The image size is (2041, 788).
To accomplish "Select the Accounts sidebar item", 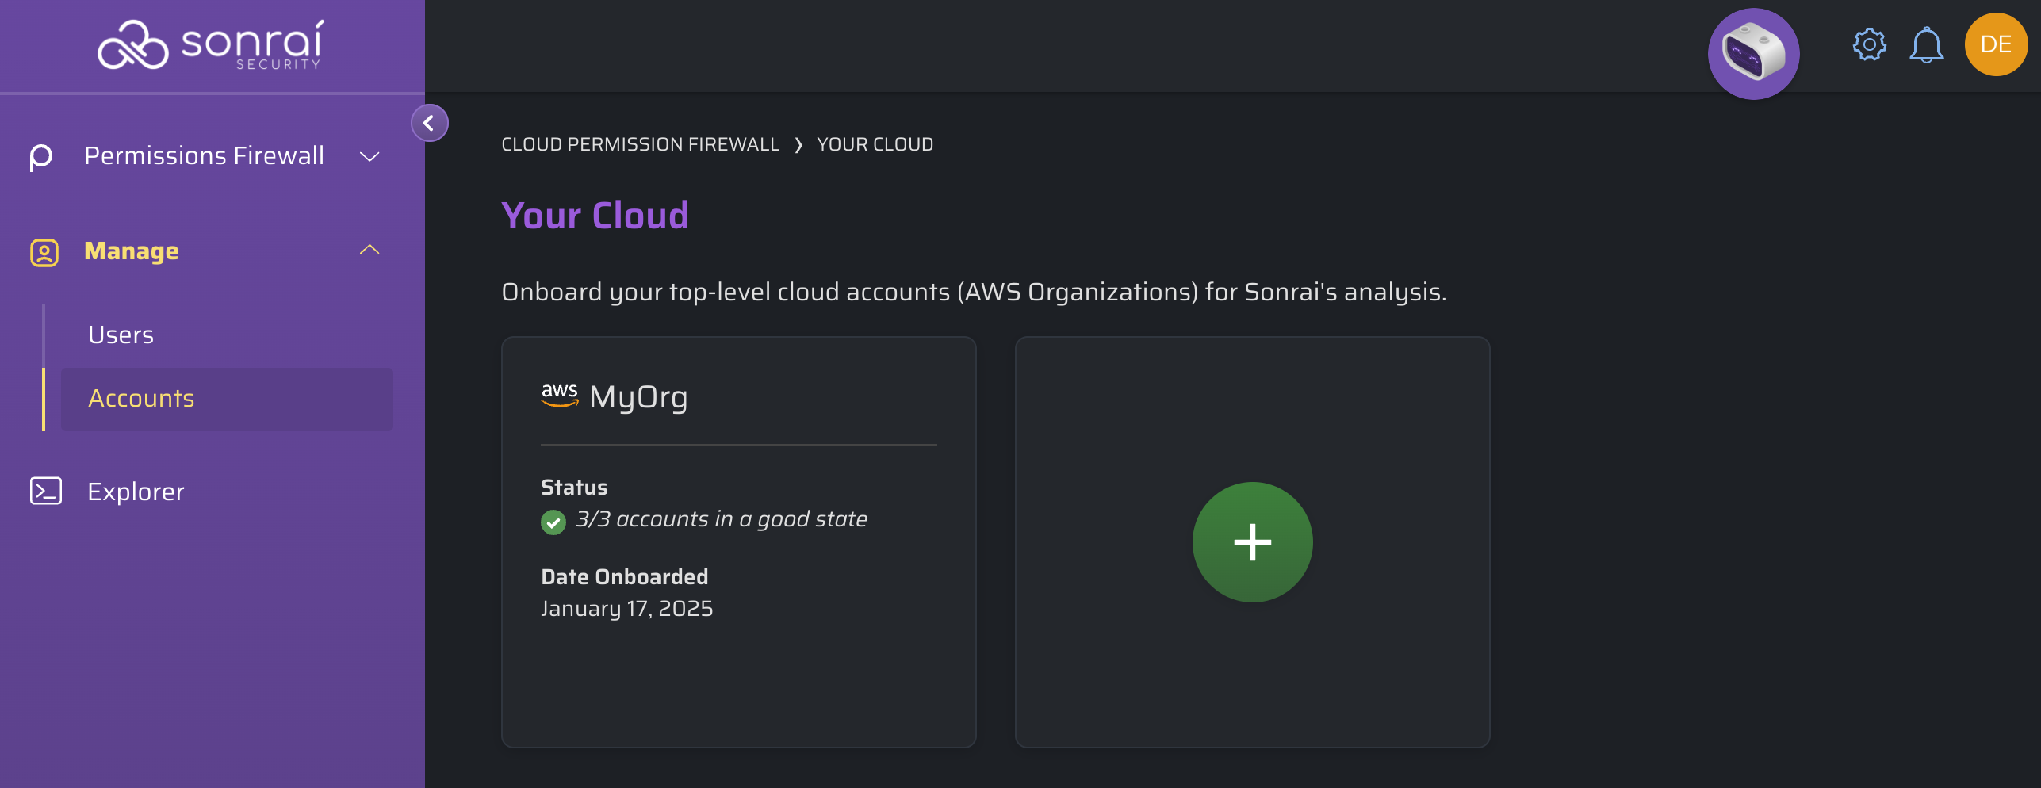I will tap(227, 399).
